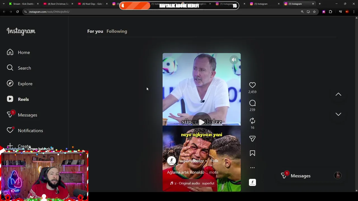
Task: Click the page vertical scrollbar
Action: tap(356, 104)
